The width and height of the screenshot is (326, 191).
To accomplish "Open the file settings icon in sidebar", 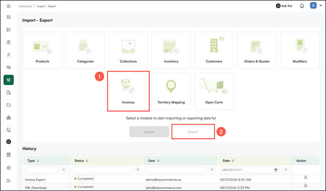I will coord(9,93).
